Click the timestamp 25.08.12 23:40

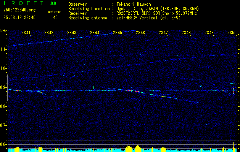click(x=19, y=17)
